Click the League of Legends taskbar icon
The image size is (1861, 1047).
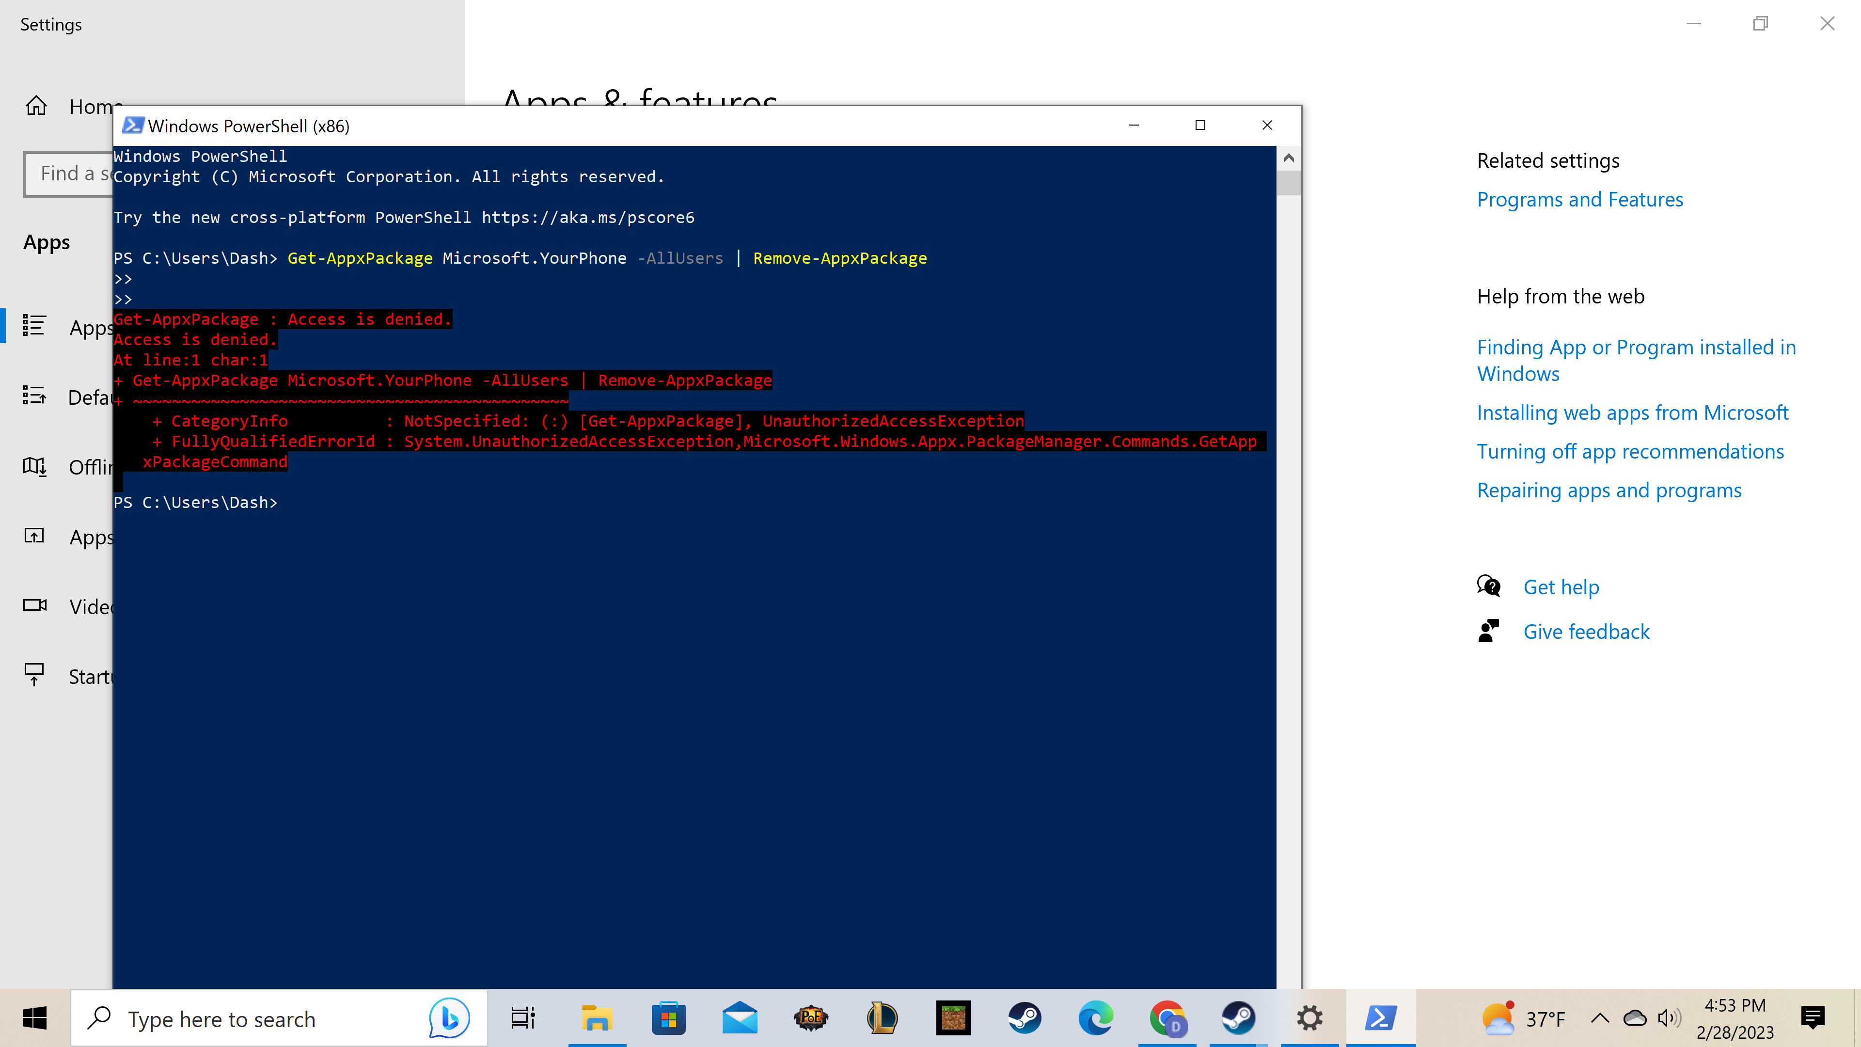pos(882,1019)
